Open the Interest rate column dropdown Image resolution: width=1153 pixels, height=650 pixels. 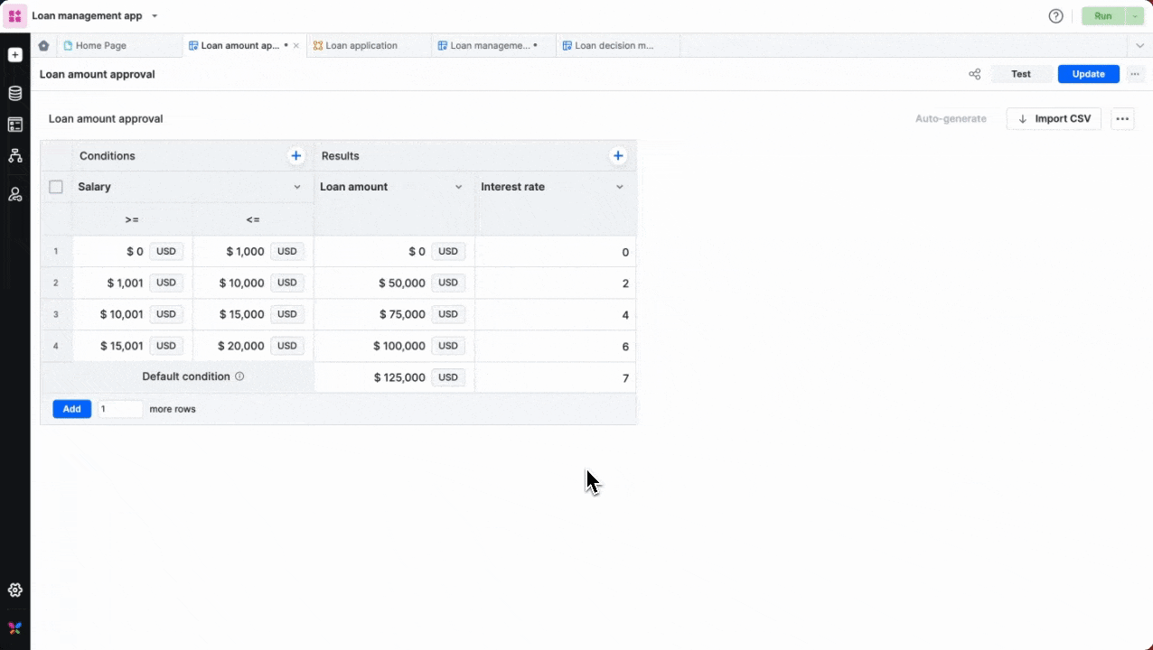620,187
